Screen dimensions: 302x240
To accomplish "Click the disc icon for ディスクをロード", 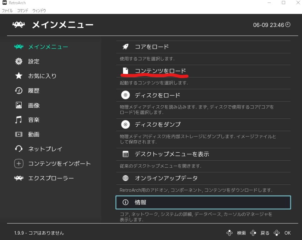I will click(126, 95).
